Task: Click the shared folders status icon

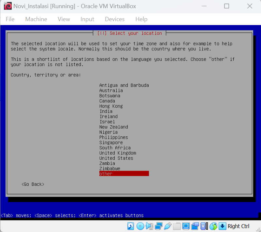Action: pos(177,226)
